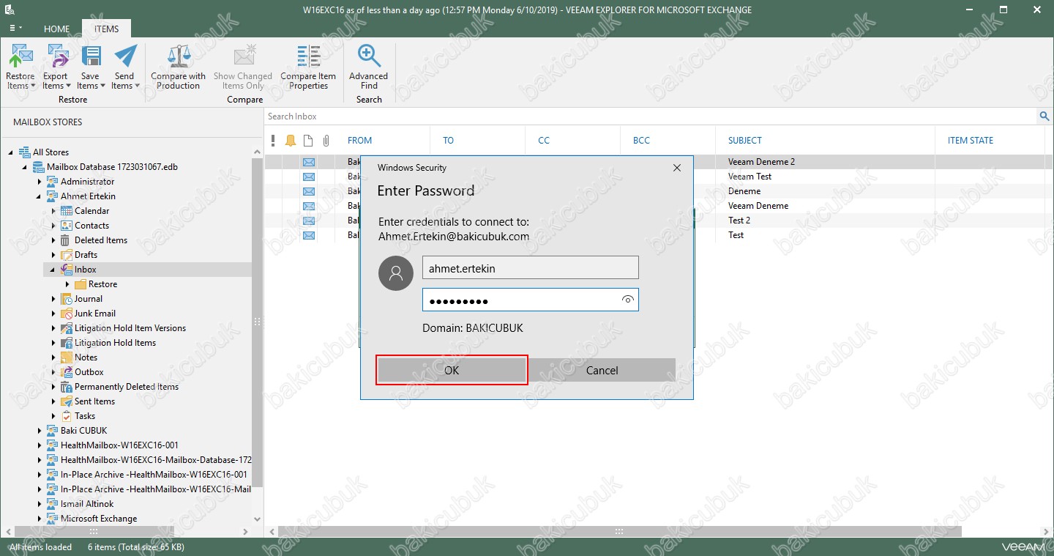This screenshot has width=1054, height=556.
Task: Collapse the Inbox folder
Action: coord(53,270)
